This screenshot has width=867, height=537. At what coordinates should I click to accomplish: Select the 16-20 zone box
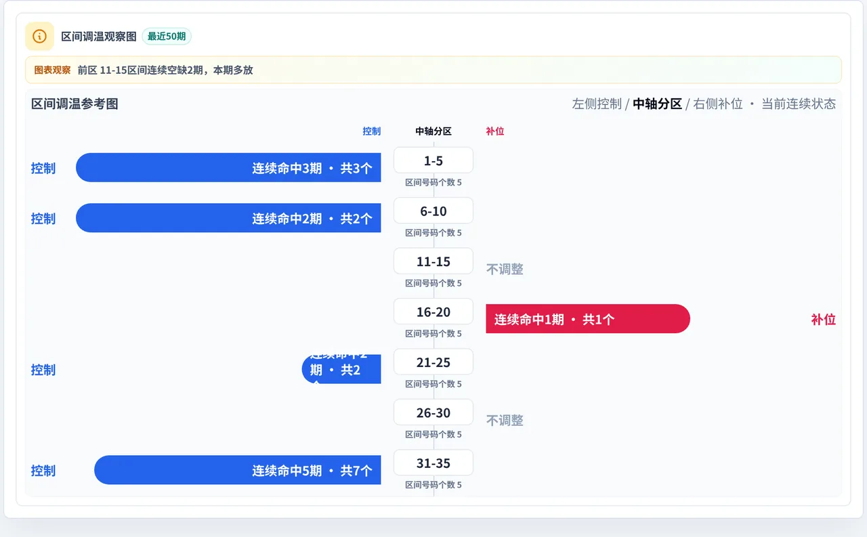[x=433, y=312]
